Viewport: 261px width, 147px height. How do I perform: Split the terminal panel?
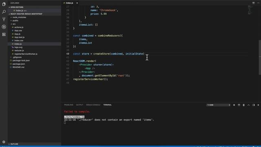[x=239, y=105]
